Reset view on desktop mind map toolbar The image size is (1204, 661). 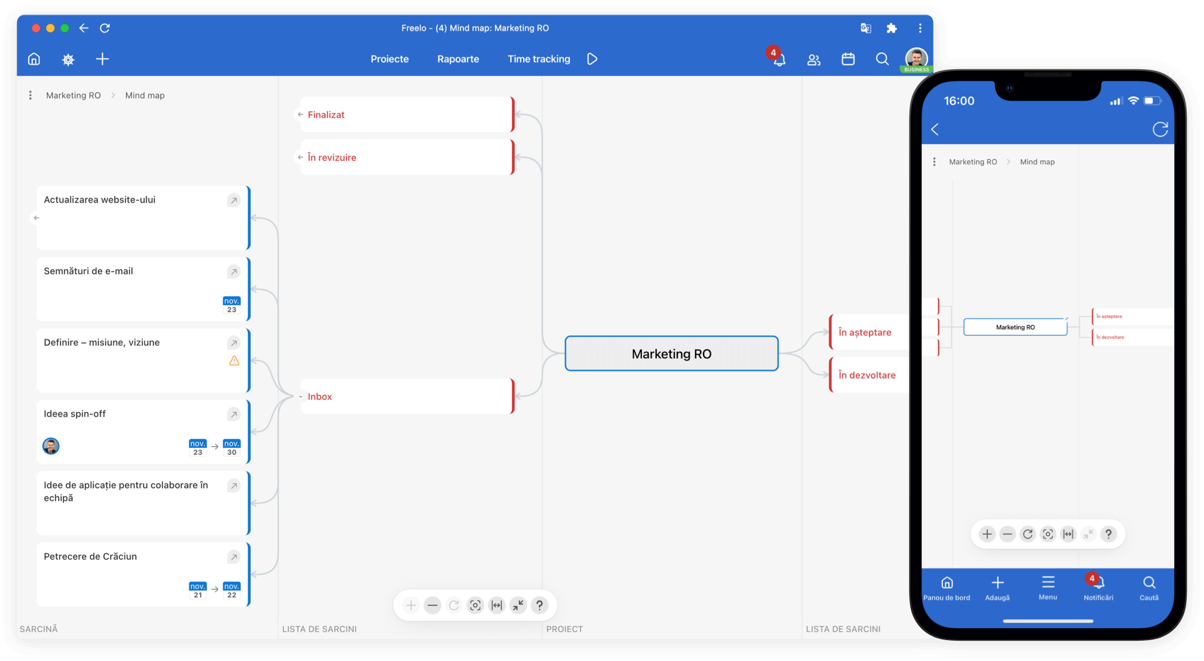(454, 605)
